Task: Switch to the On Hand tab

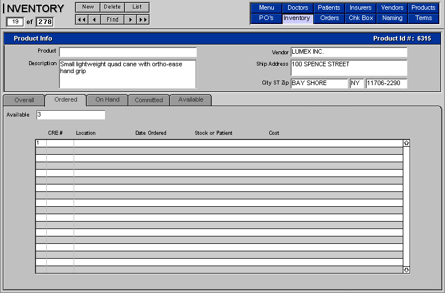Action: point(107,100)
